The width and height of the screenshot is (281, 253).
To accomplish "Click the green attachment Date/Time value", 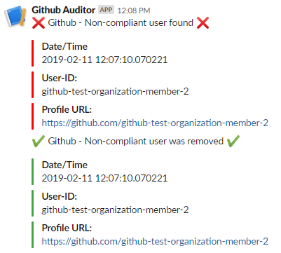I will 104,178.
